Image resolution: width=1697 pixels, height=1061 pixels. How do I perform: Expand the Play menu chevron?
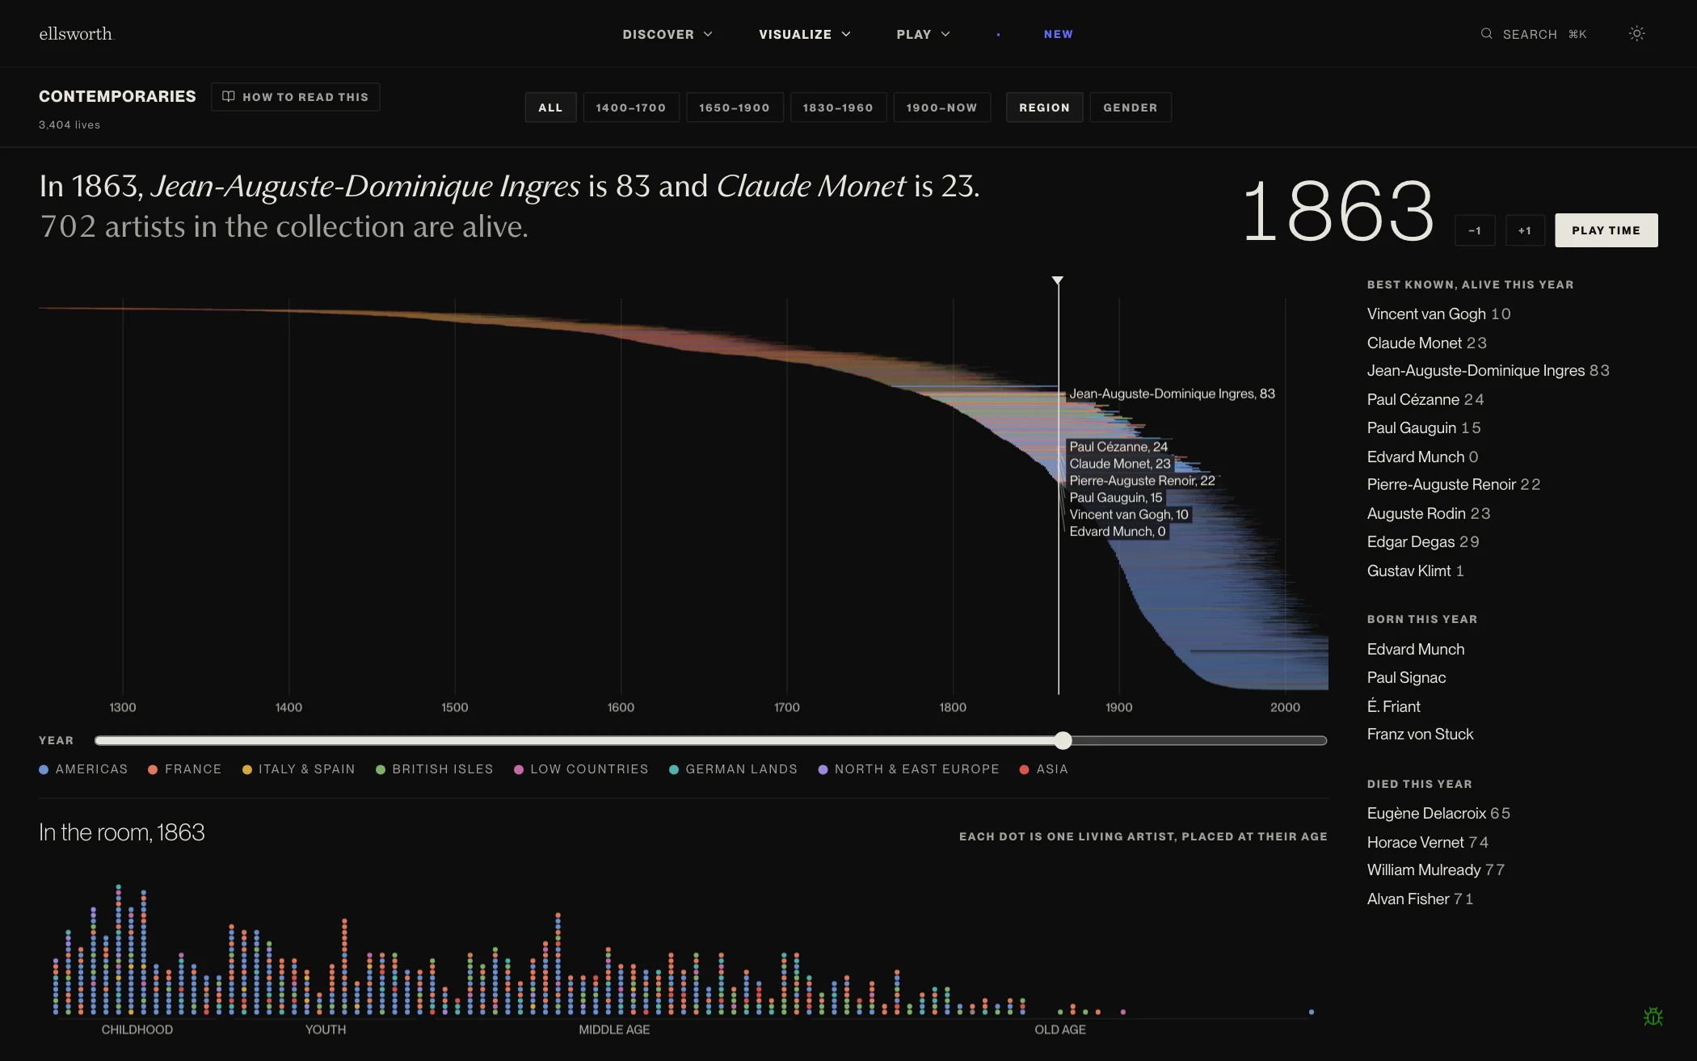(x=945, y=34)
